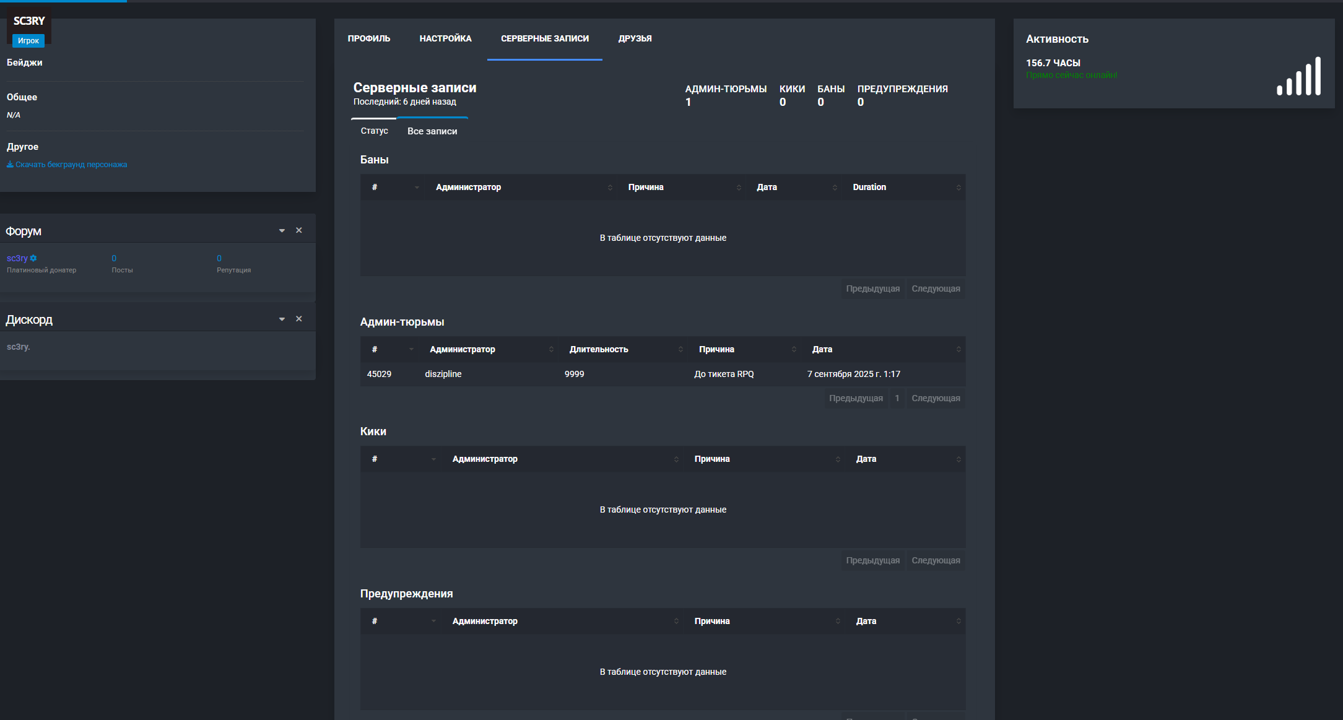Close the Форум panel
1343x720 pixels.
click(x=299, y=230)
